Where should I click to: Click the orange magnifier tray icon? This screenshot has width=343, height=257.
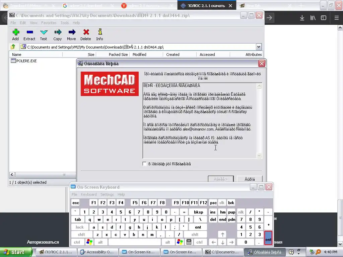[318, 252]
